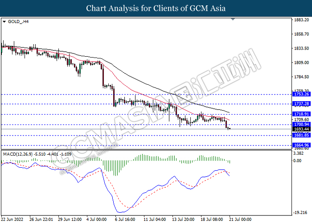
Task: Select the 1681.85 price level label
Action: (x=301, y=135)
